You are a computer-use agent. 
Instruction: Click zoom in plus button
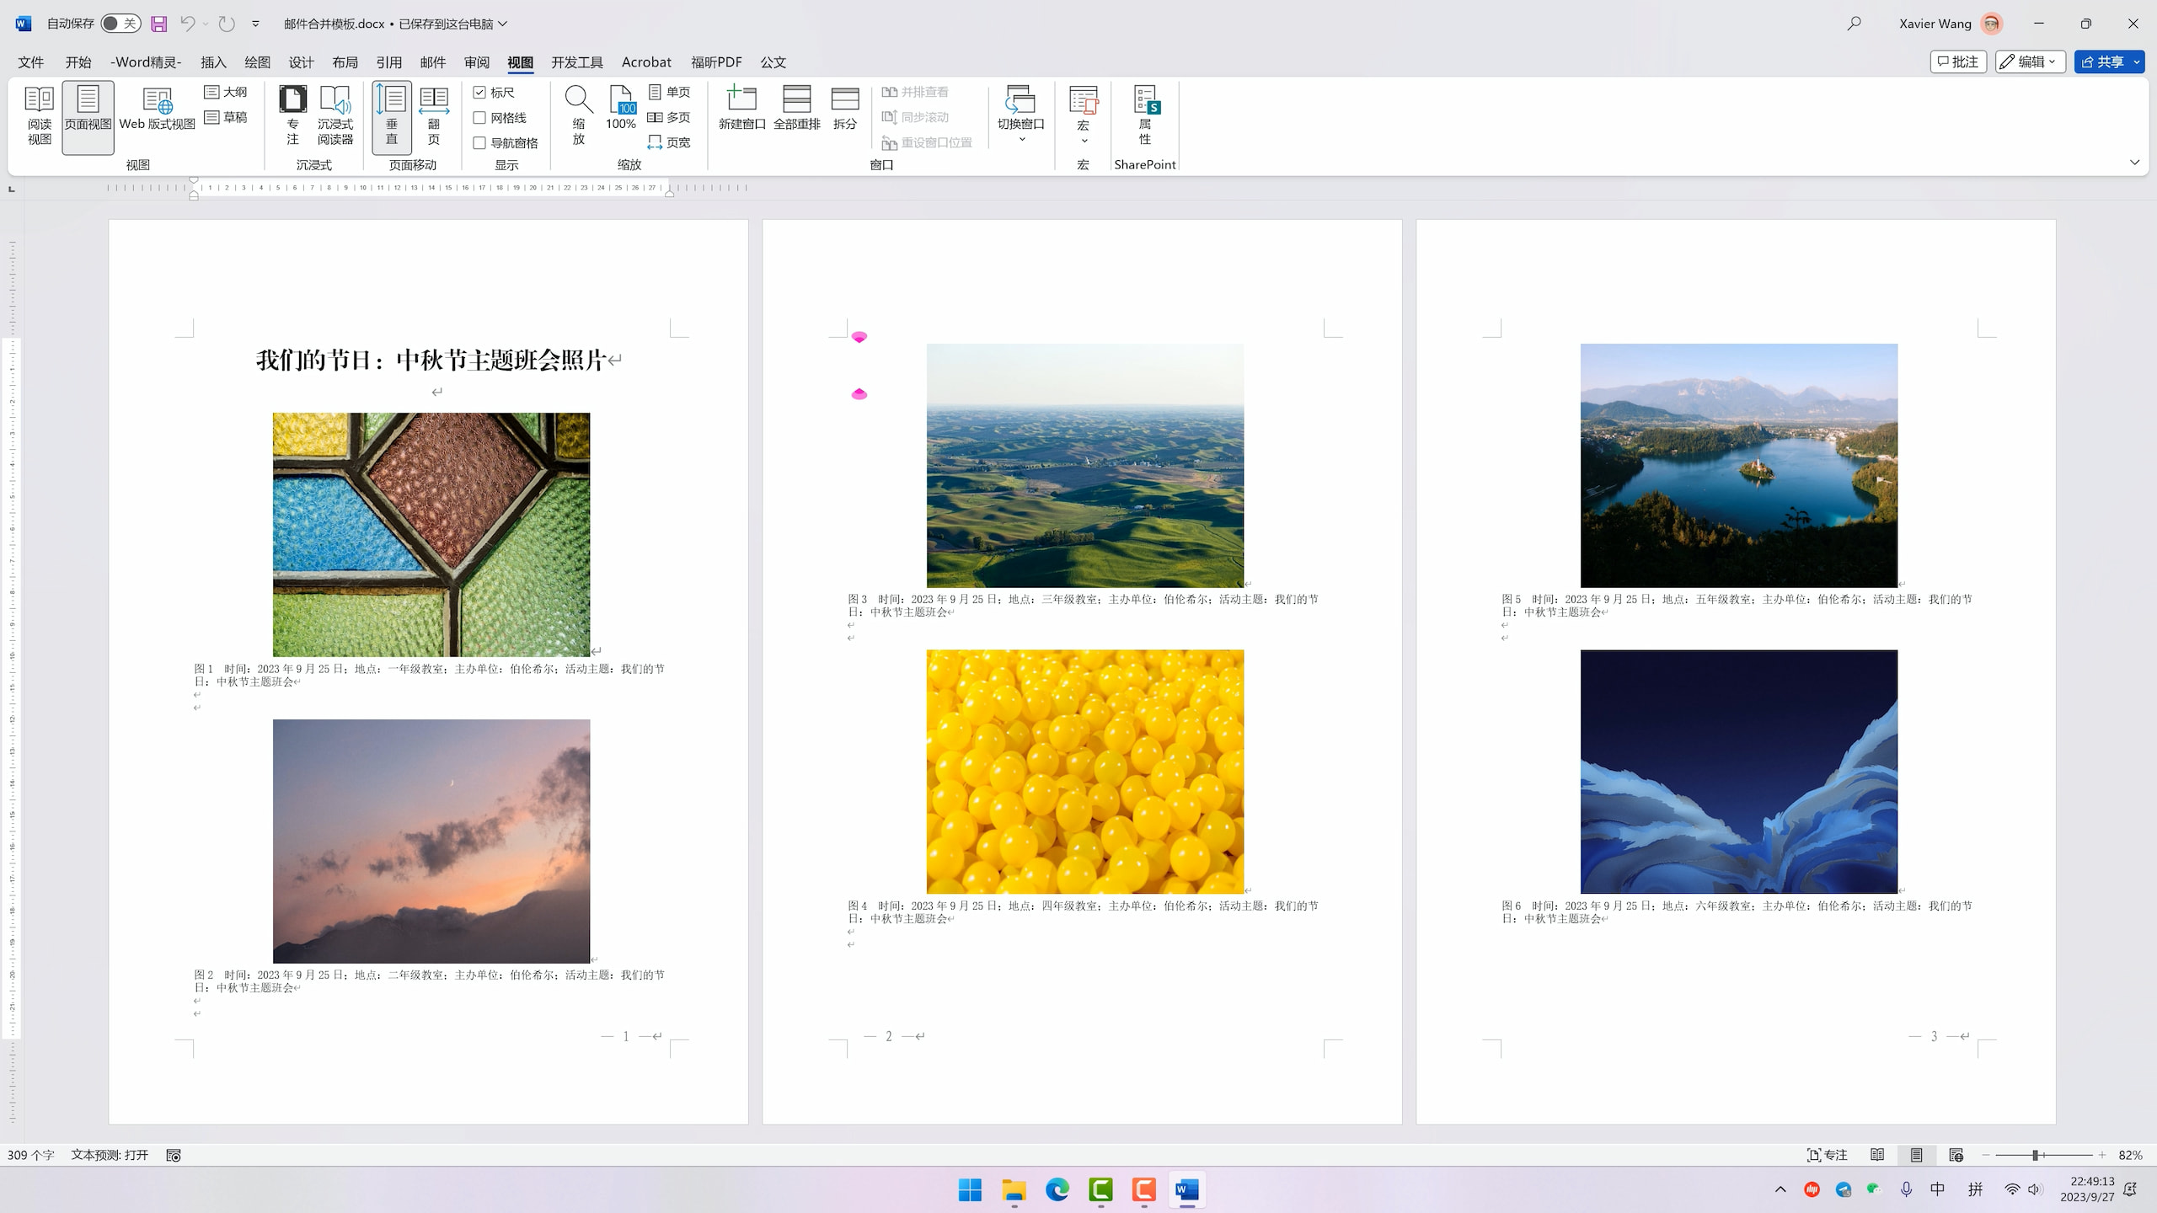2102,1155
